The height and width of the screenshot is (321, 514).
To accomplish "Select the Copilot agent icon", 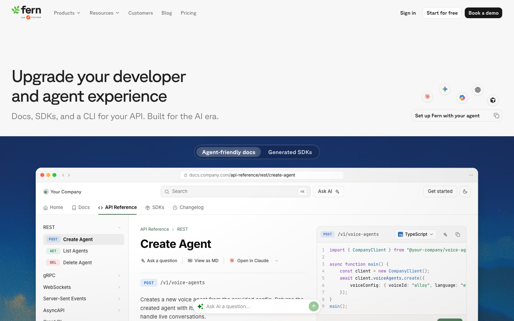I will coord(462,98).
